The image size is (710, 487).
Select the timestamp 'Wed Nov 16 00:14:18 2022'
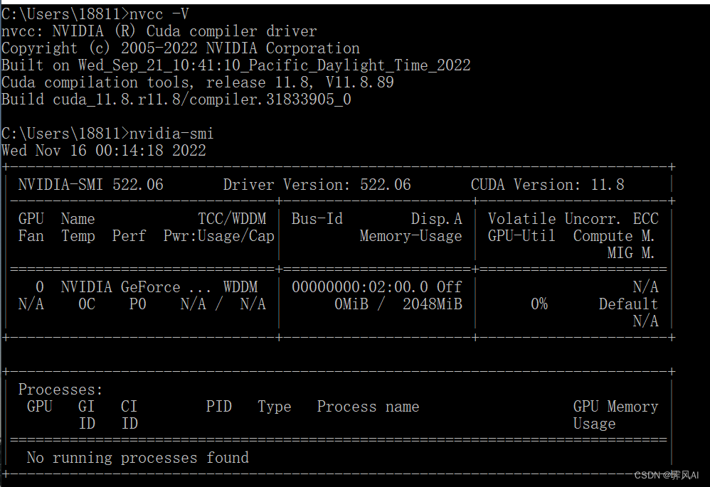(104, 150)
